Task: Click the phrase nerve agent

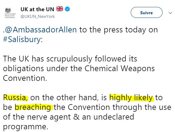Action: coord(49,117)
